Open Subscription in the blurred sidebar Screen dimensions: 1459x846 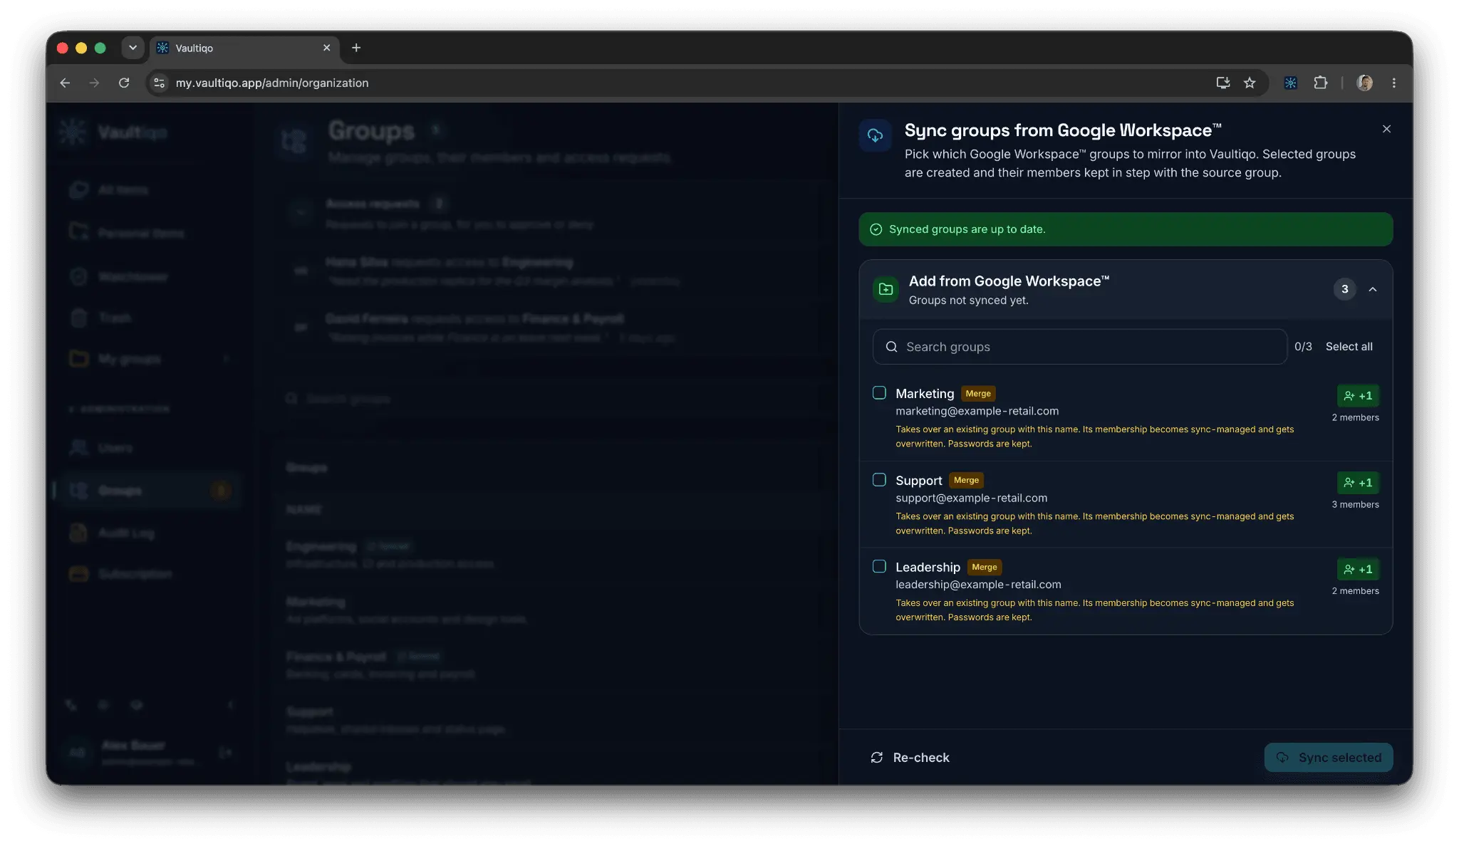coord(135,574)
